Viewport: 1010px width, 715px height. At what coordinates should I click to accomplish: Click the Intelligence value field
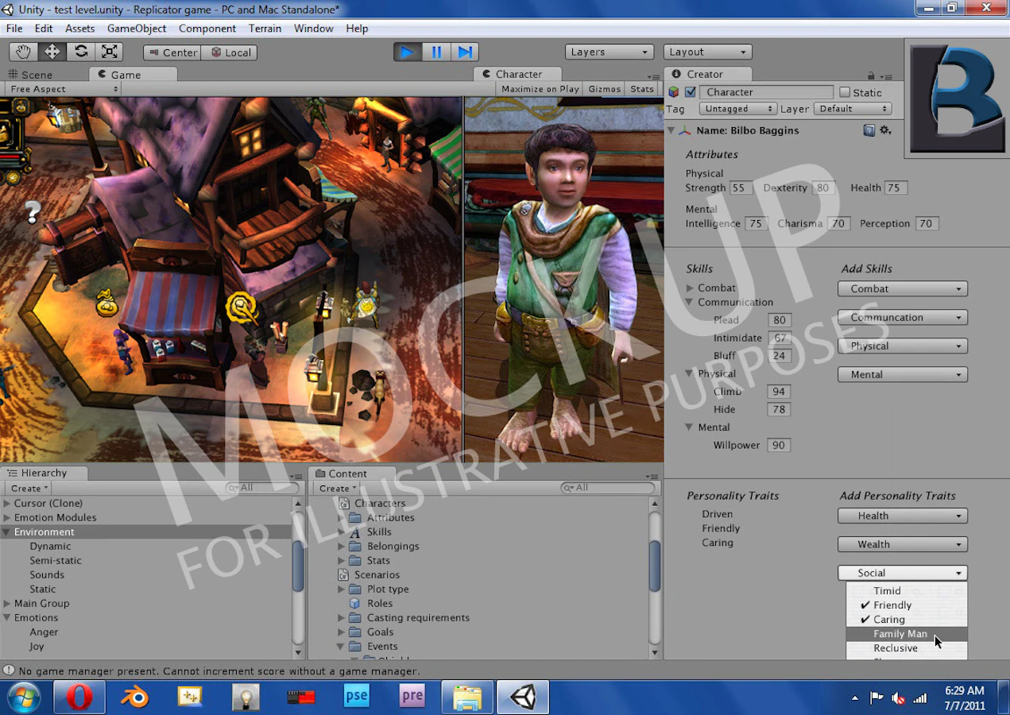tap(756, 224)
